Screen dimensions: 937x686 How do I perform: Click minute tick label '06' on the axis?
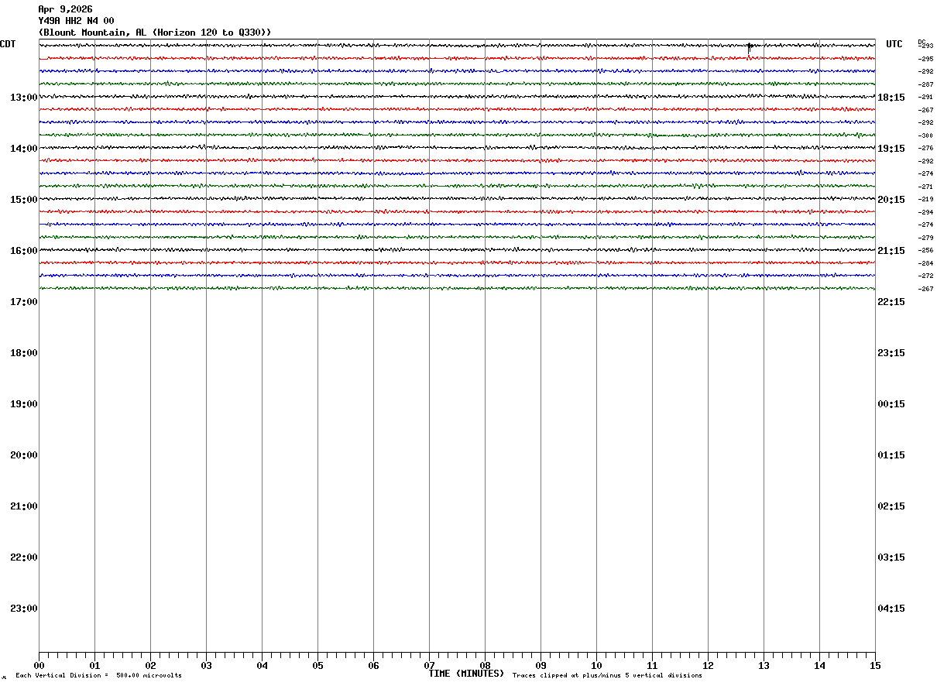[373, 666]
